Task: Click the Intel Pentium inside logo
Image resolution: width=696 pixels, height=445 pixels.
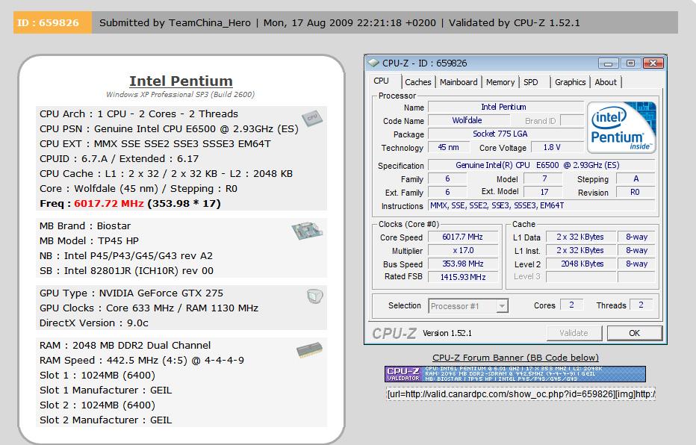Action: point(621,128)
